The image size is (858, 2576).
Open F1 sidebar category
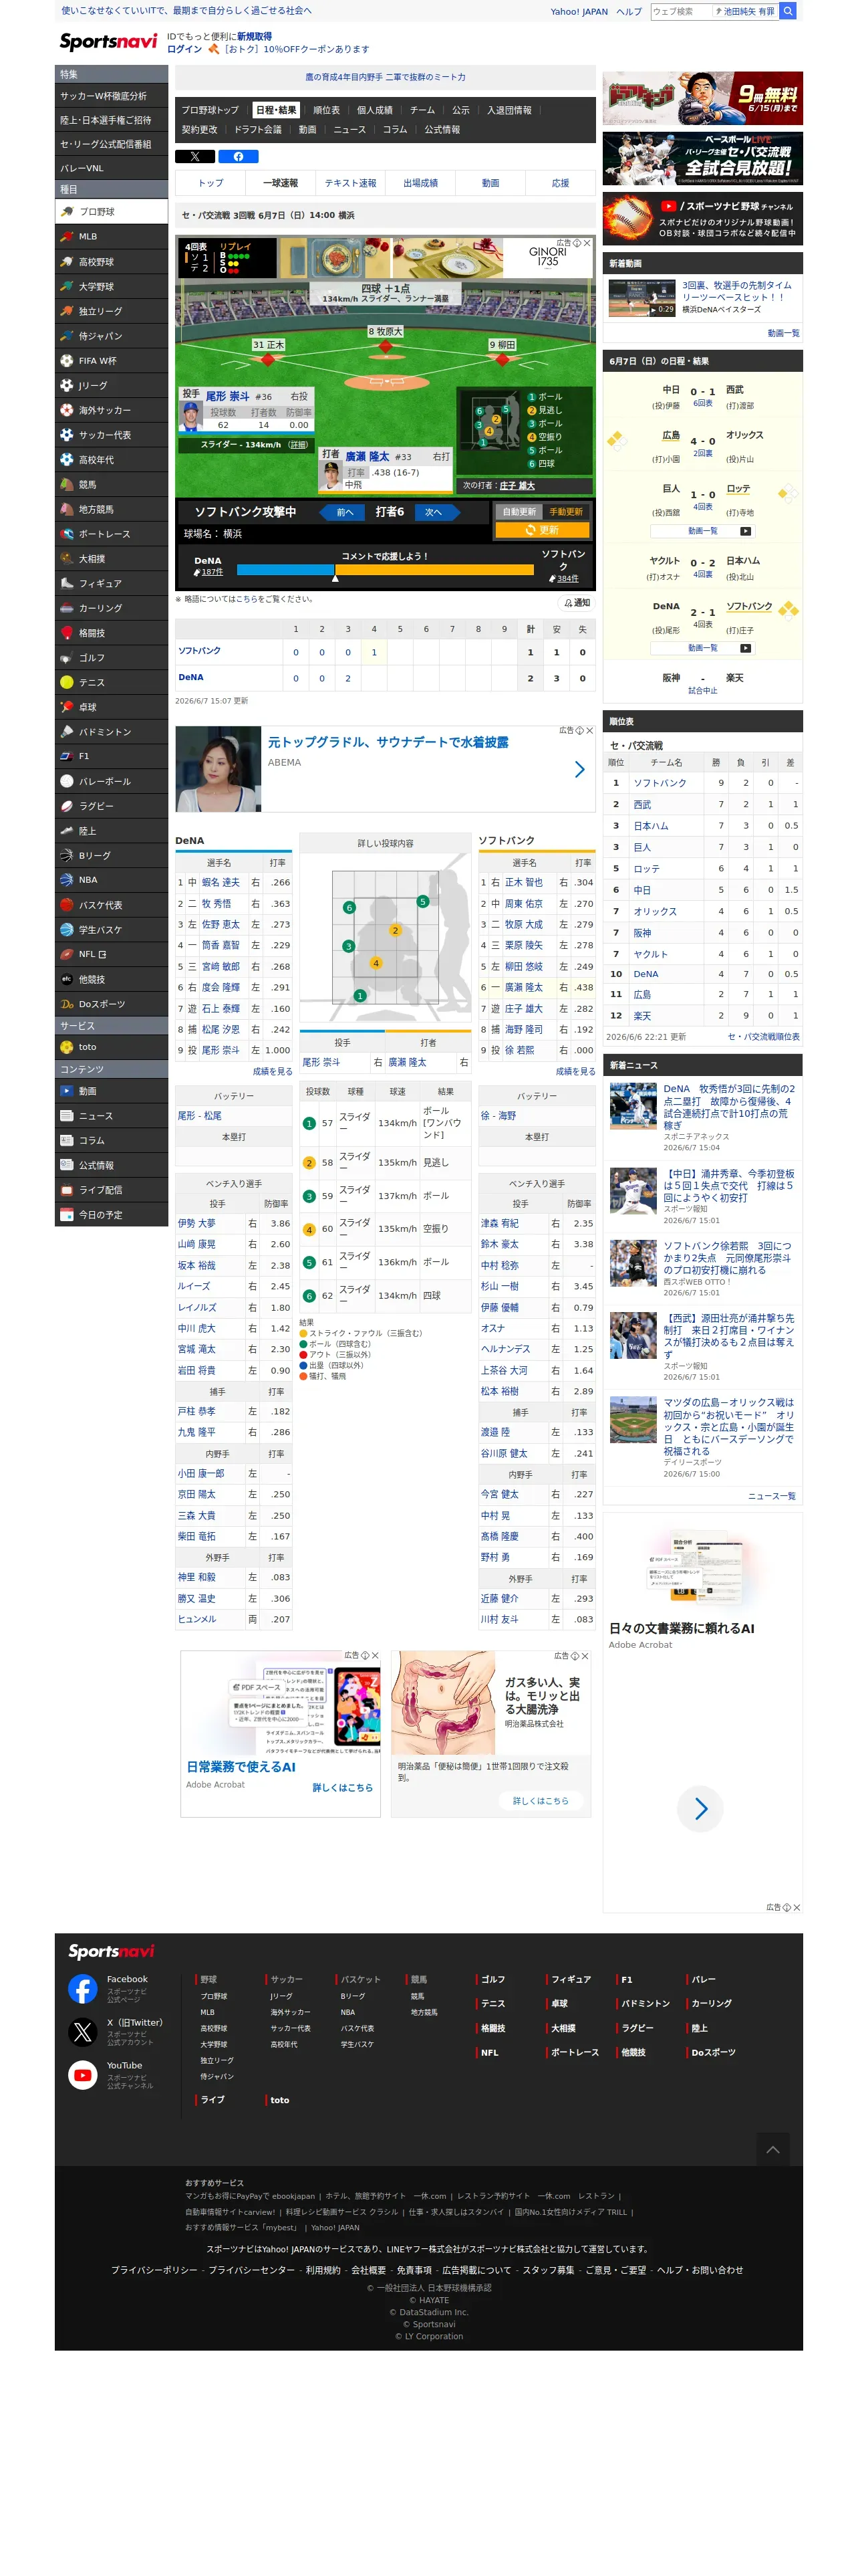111,757
